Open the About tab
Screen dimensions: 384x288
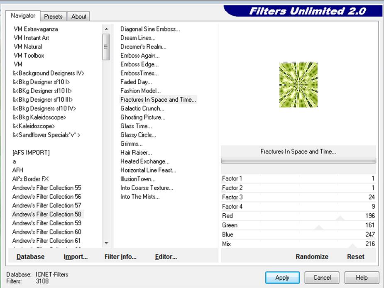(x=78, y=17)
